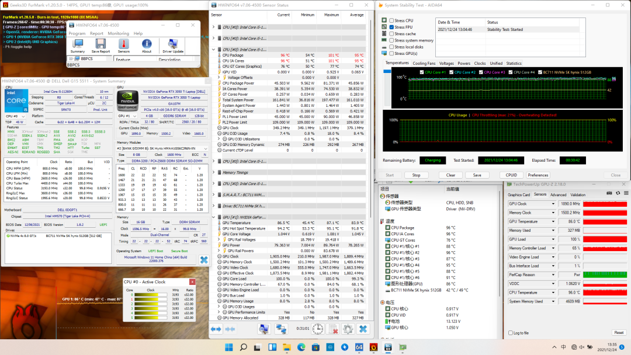Uncheck the Stress FPU checkbox
Image resolution: width=631 pixels, height=355 pixels.
pyautogui.click(x=391, y=27)
